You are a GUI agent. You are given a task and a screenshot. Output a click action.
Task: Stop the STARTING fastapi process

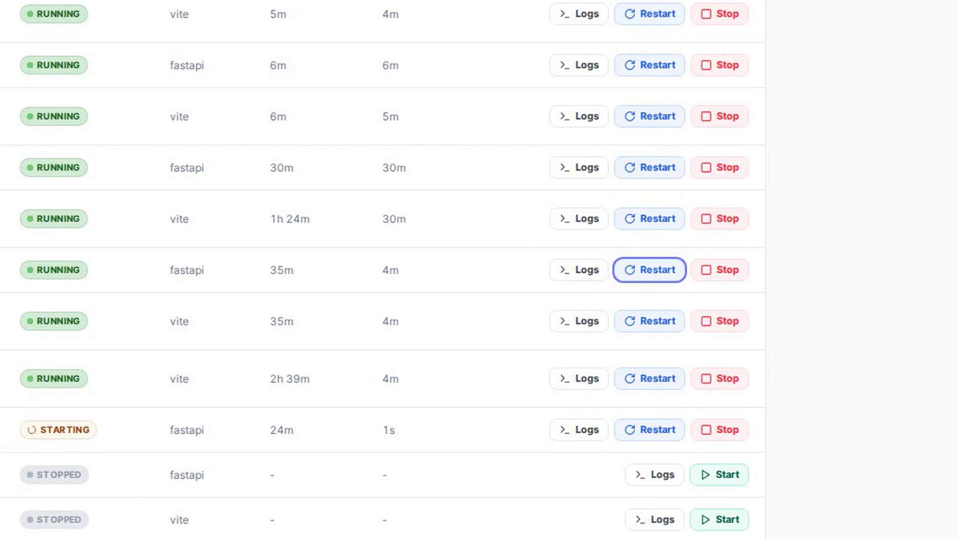(x=720, y=430)
